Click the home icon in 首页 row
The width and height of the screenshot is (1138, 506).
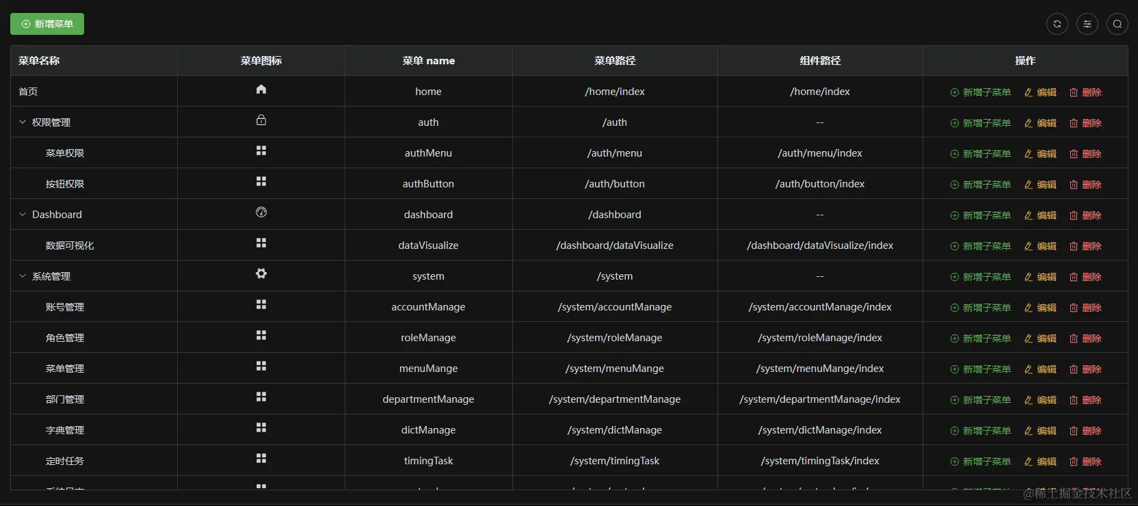(x=261, y=90)
